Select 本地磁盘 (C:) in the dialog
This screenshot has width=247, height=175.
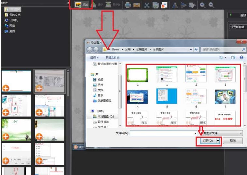103,116
